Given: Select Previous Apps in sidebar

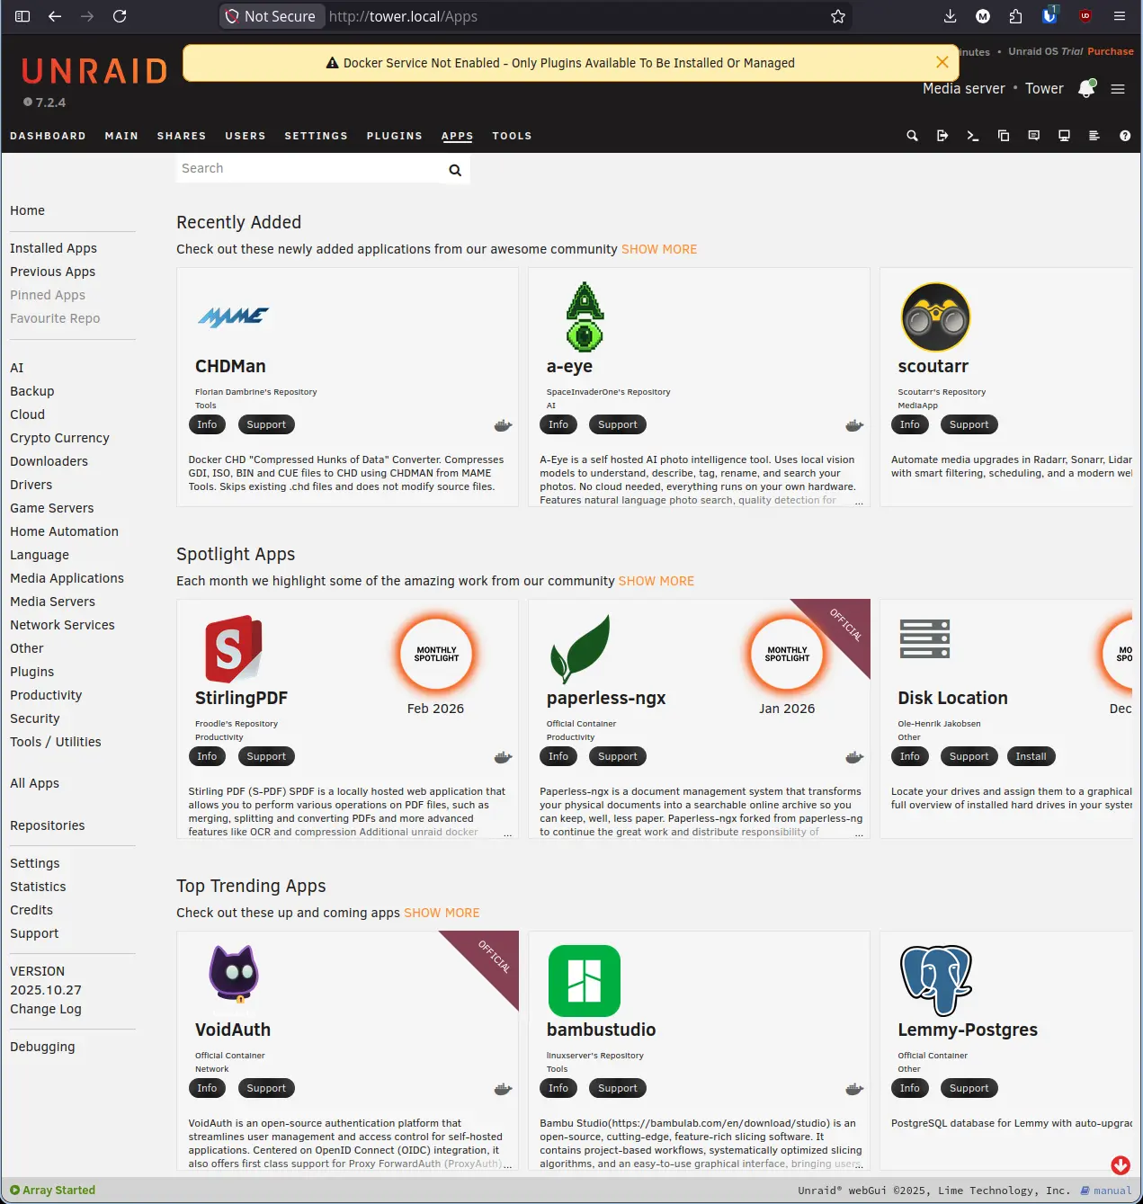Looking at the screenshot, I should (52, 272).
